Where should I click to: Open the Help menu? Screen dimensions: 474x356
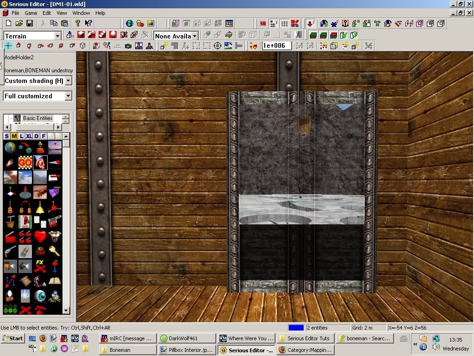(x=100, y=13)
